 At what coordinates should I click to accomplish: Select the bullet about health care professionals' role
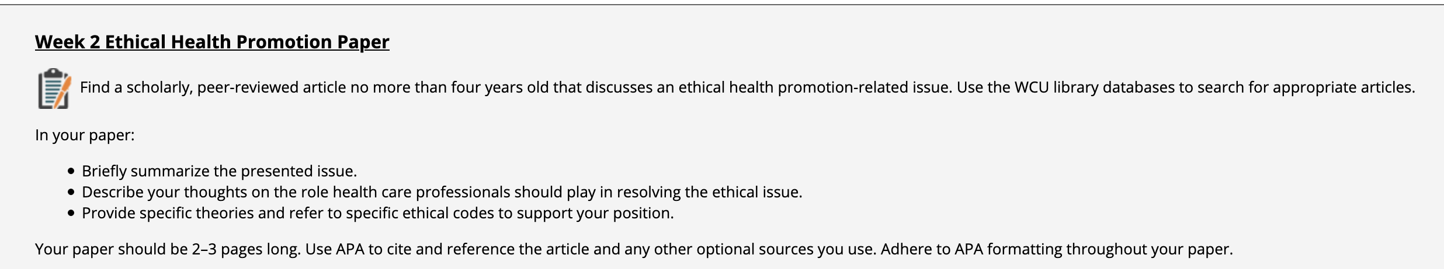click(x=442, y=192)
